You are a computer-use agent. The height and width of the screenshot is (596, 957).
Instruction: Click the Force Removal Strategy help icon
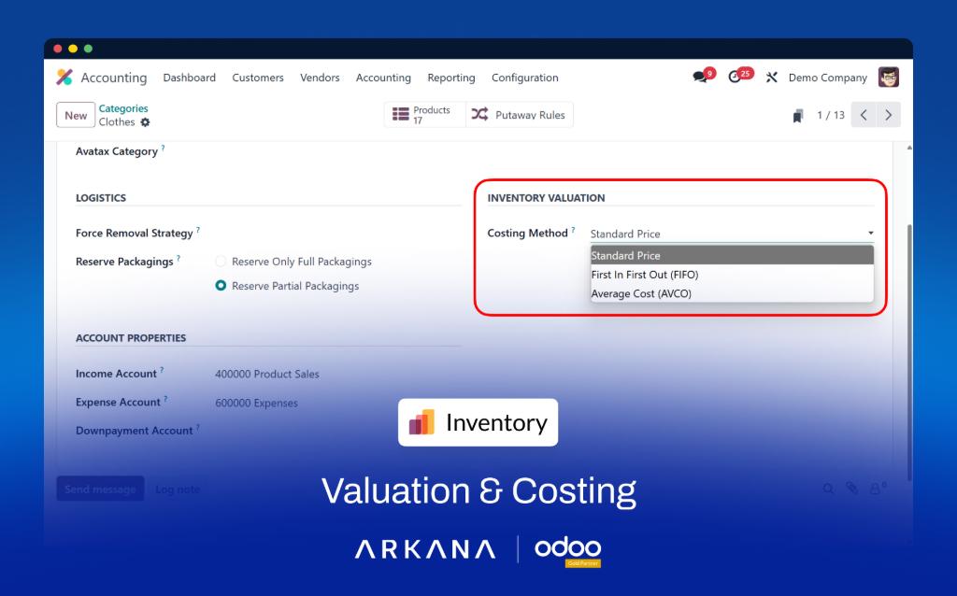click(x=198, y=230)
